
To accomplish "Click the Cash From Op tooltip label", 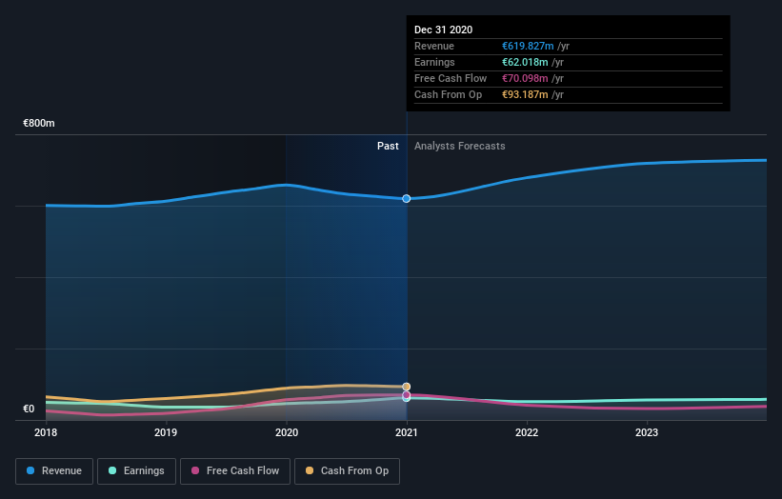I will pyautogui.click(x=449, y=94).
